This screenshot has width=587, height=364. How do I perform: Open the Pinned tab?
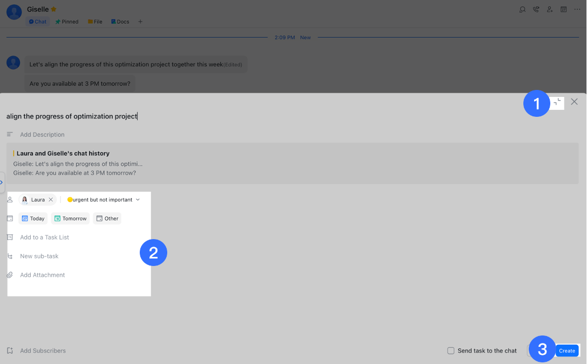point(67,22)
